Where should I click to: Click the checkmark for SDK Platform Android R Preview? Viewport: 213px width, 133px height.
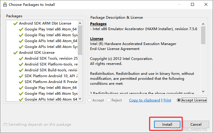click(21, 82)
